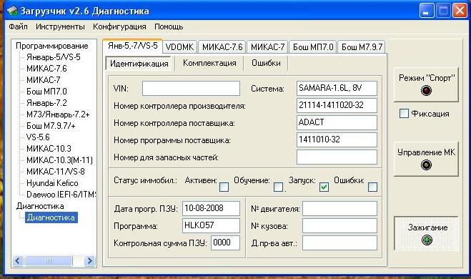
Task: Select Бош М7.9.7/+ in the tree
Action: pyautogui.click(x=51, y=126)
